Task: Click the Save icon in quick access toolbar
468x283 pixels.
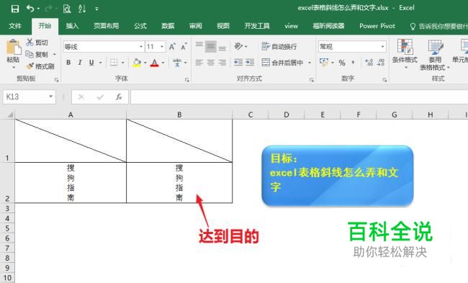Action: click(14, 9)
